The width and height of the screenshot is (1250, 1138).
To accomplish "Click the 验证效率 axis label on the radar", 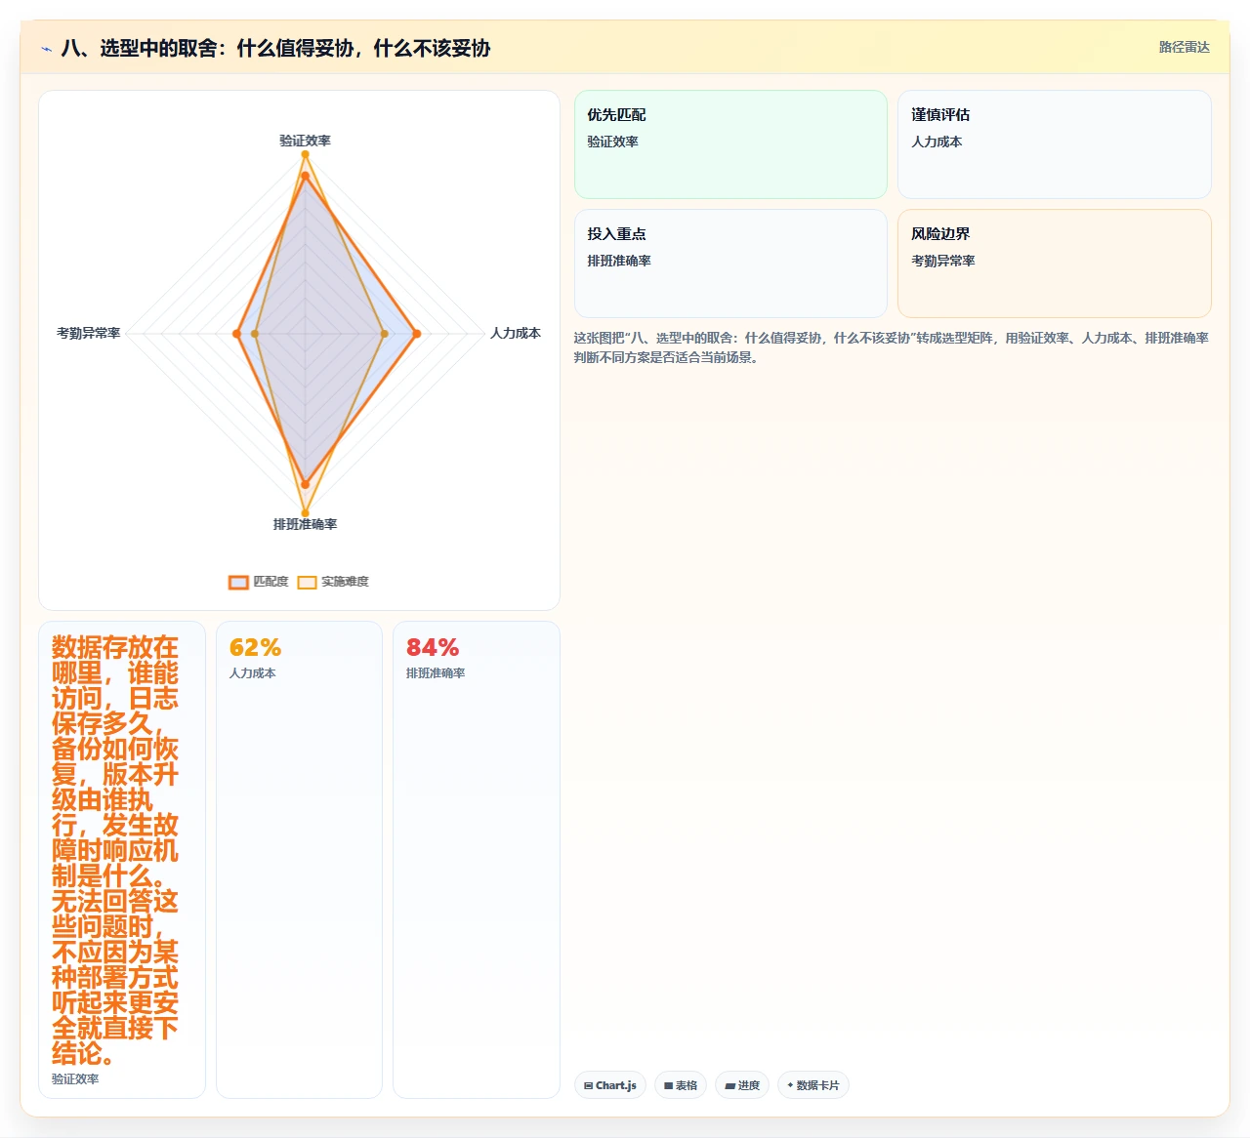I will coord(305,141).
